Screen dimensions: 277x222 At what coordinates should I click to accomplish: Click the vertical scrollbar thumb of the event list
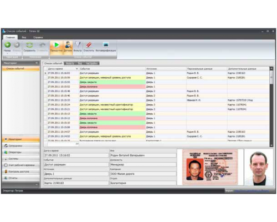(x=271, y=77)
